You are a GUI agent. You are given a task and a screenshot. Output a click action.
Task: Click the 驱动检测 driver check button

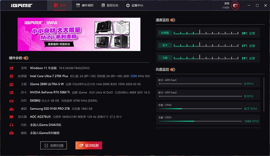[89, 145]
